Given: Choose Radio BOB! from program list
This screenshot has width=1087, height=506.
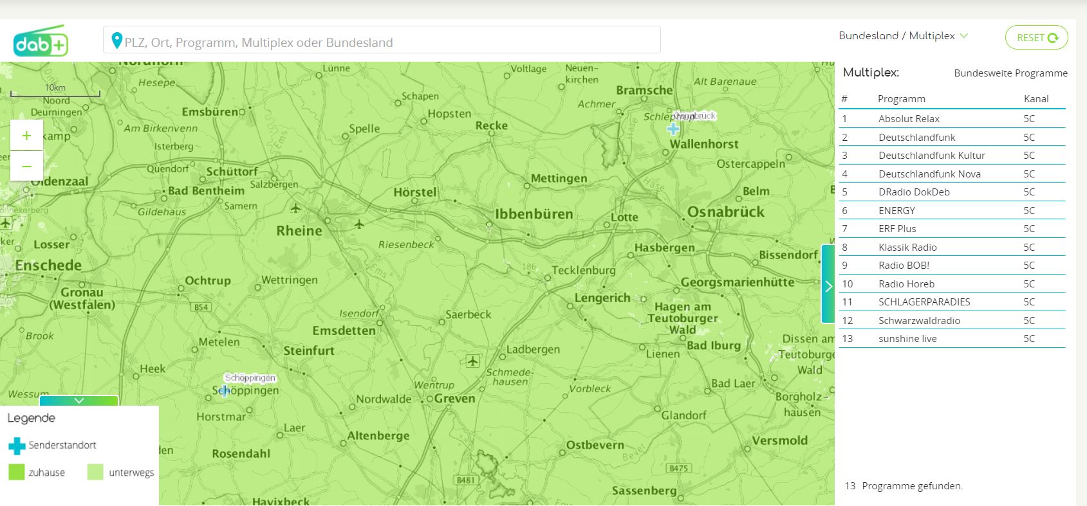Looking at the screenshot, I should click(x=904, y=266).
